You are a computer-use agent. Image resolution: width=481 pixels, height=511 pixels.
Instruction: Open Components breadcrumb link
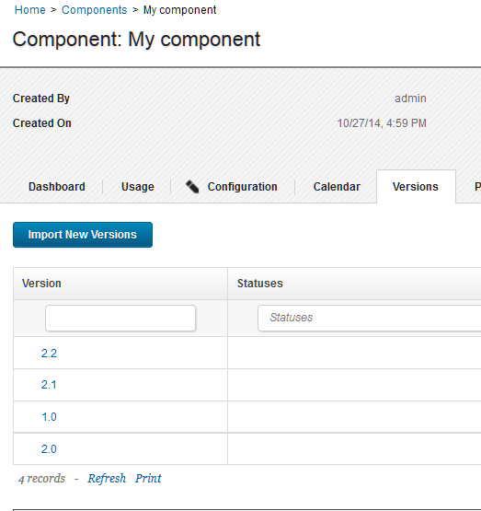pos(95,10)
